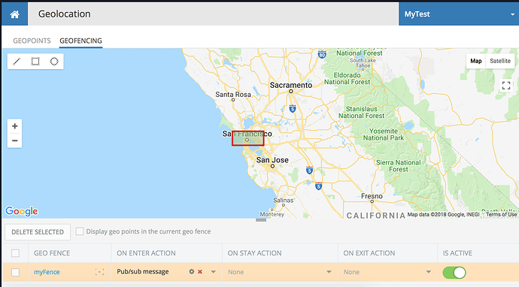Select the line drawing tool

17,62
